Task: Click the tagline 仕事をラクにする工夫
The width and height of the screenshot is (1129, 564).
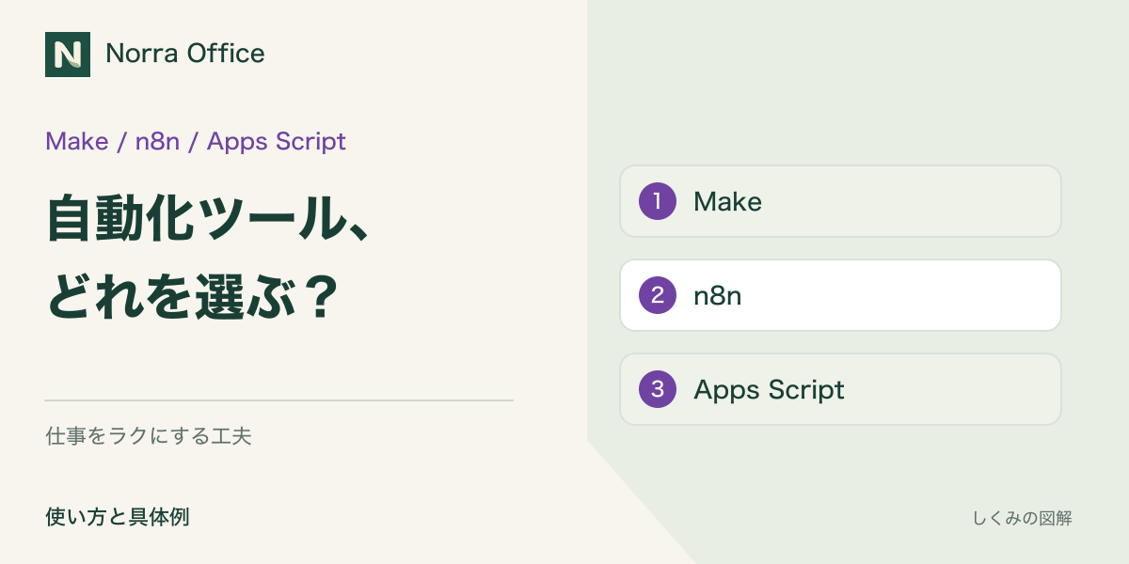Action: [x=149, y=436]
